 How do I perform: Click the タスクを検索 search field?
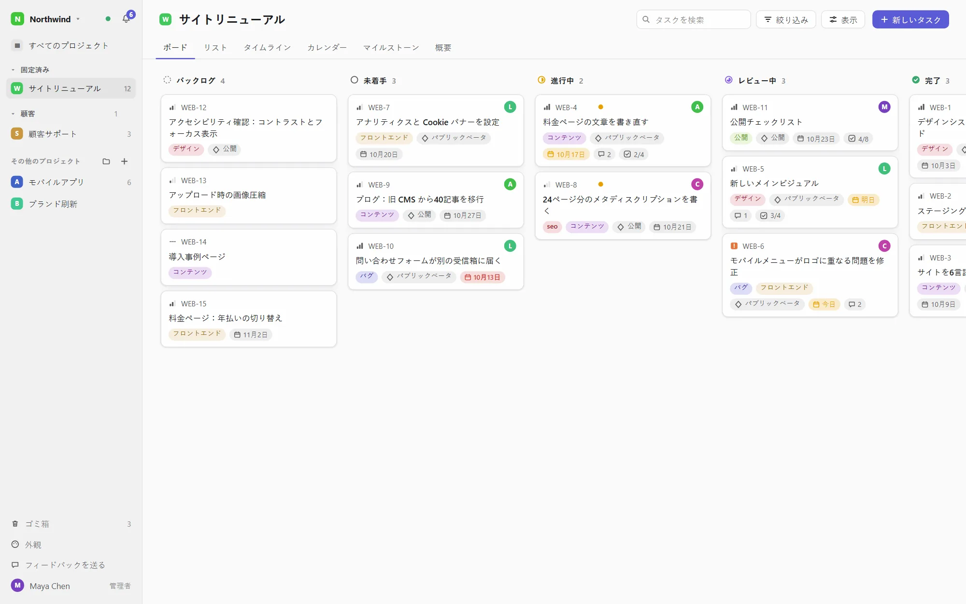pyautogui.click(x=694, y=20)
